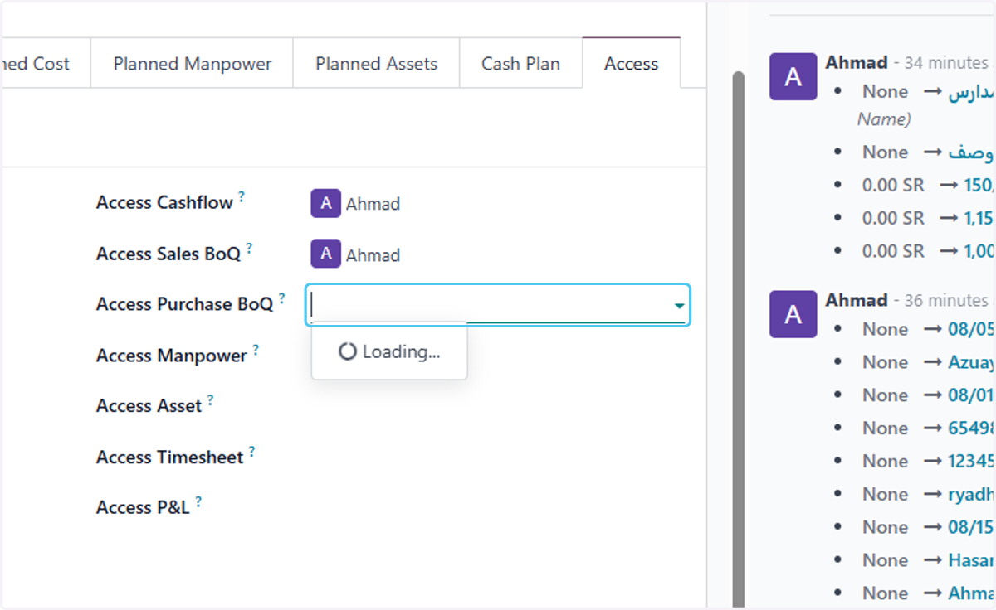Click the 12345 value in the chatter log

[x=971, y=461]
